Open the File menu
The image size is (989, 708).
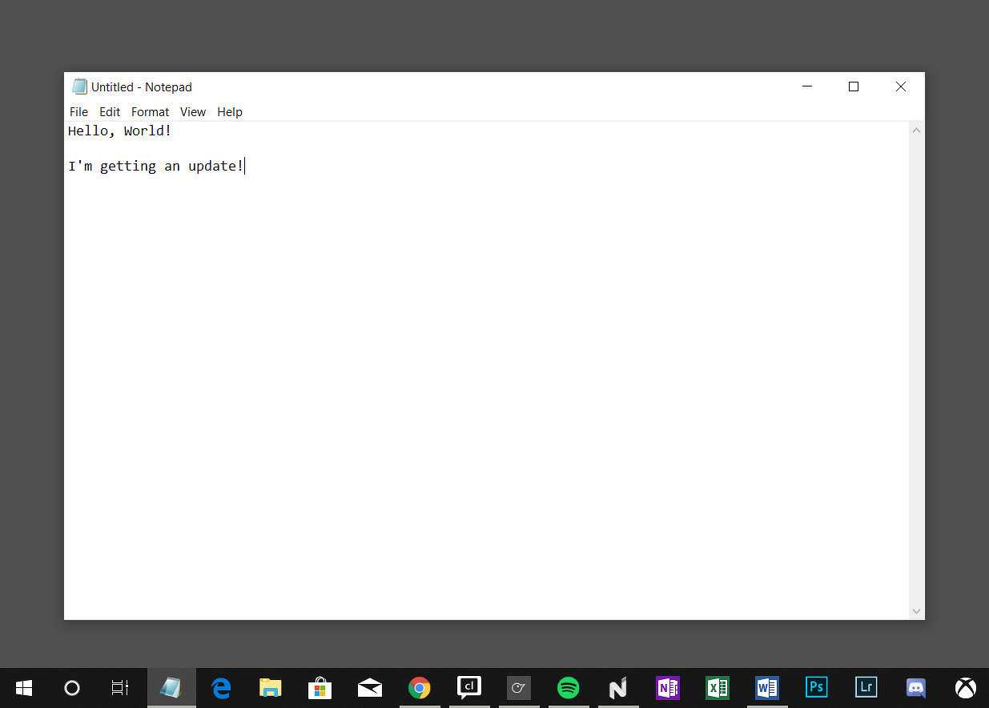(x=78, y=112)
